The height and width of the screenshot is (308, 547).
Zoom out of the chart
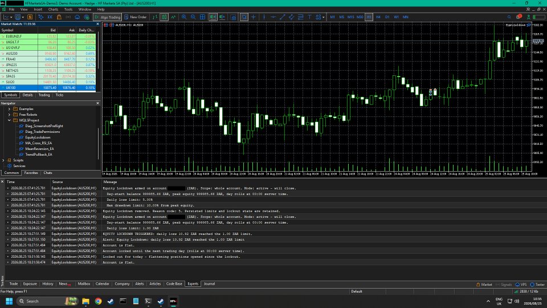pyautogui.click(x=193, y=17)
